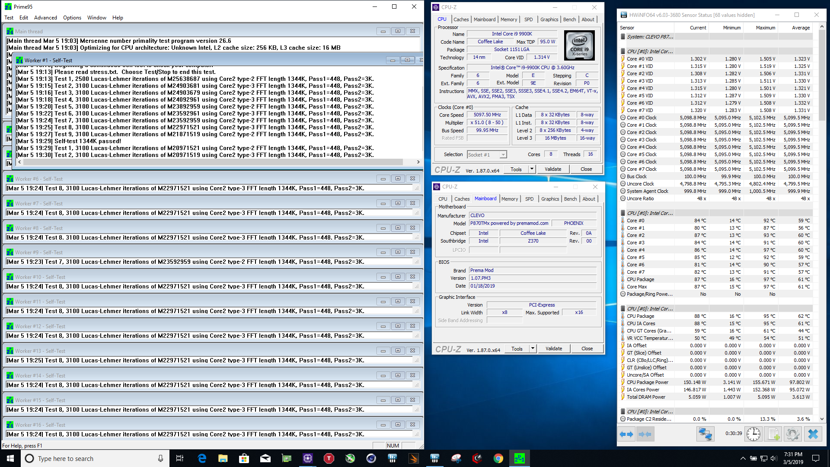
Task: Collapse the System: CLEVO P87 sensor group
Action: (623, 37)
